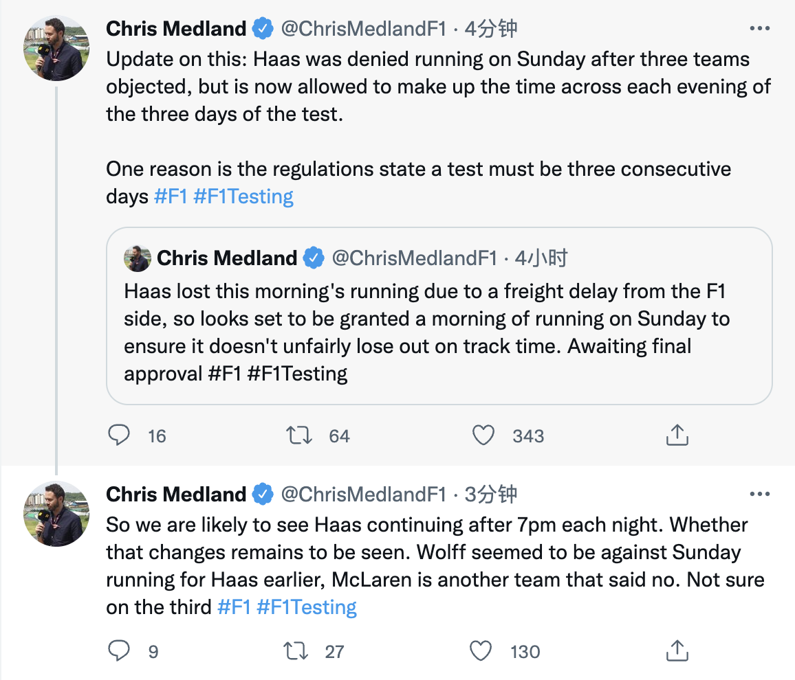Reply to the first tweet

point(120,435)
